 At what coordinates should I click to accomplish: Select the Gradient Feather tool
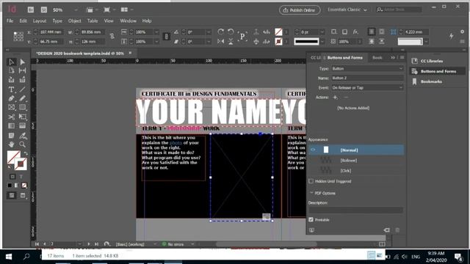(23, 125)
